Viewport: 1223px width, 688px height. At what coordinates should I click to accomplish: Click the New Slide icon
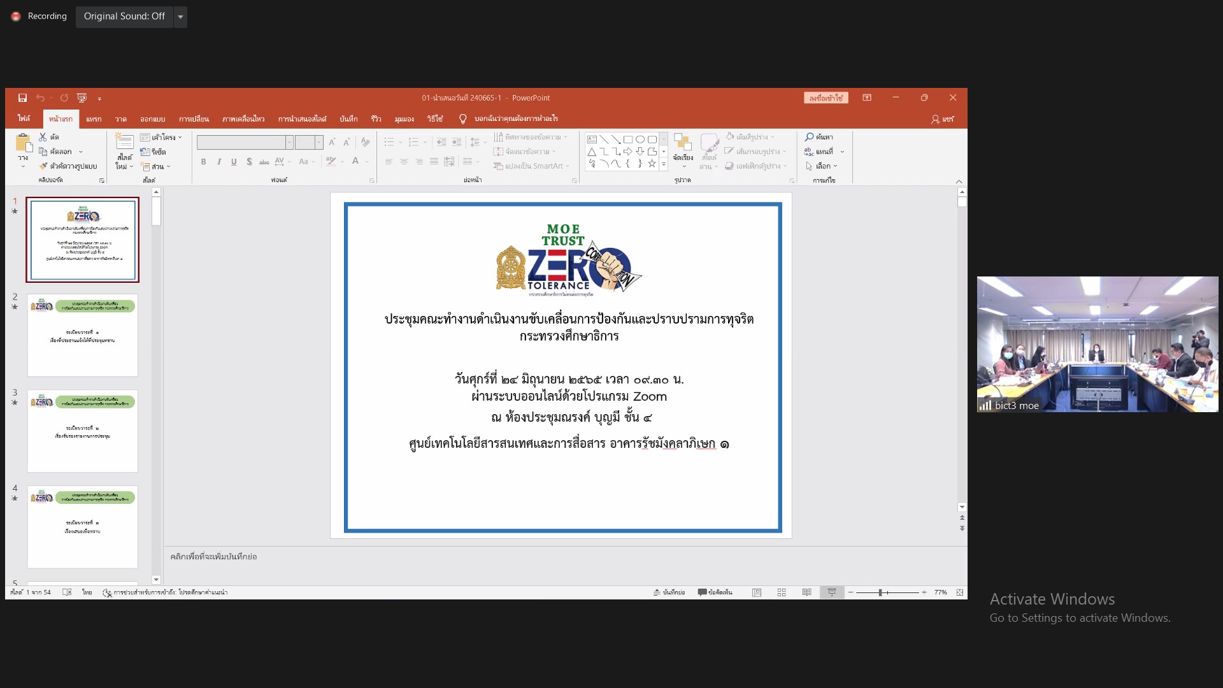(124, 141)
